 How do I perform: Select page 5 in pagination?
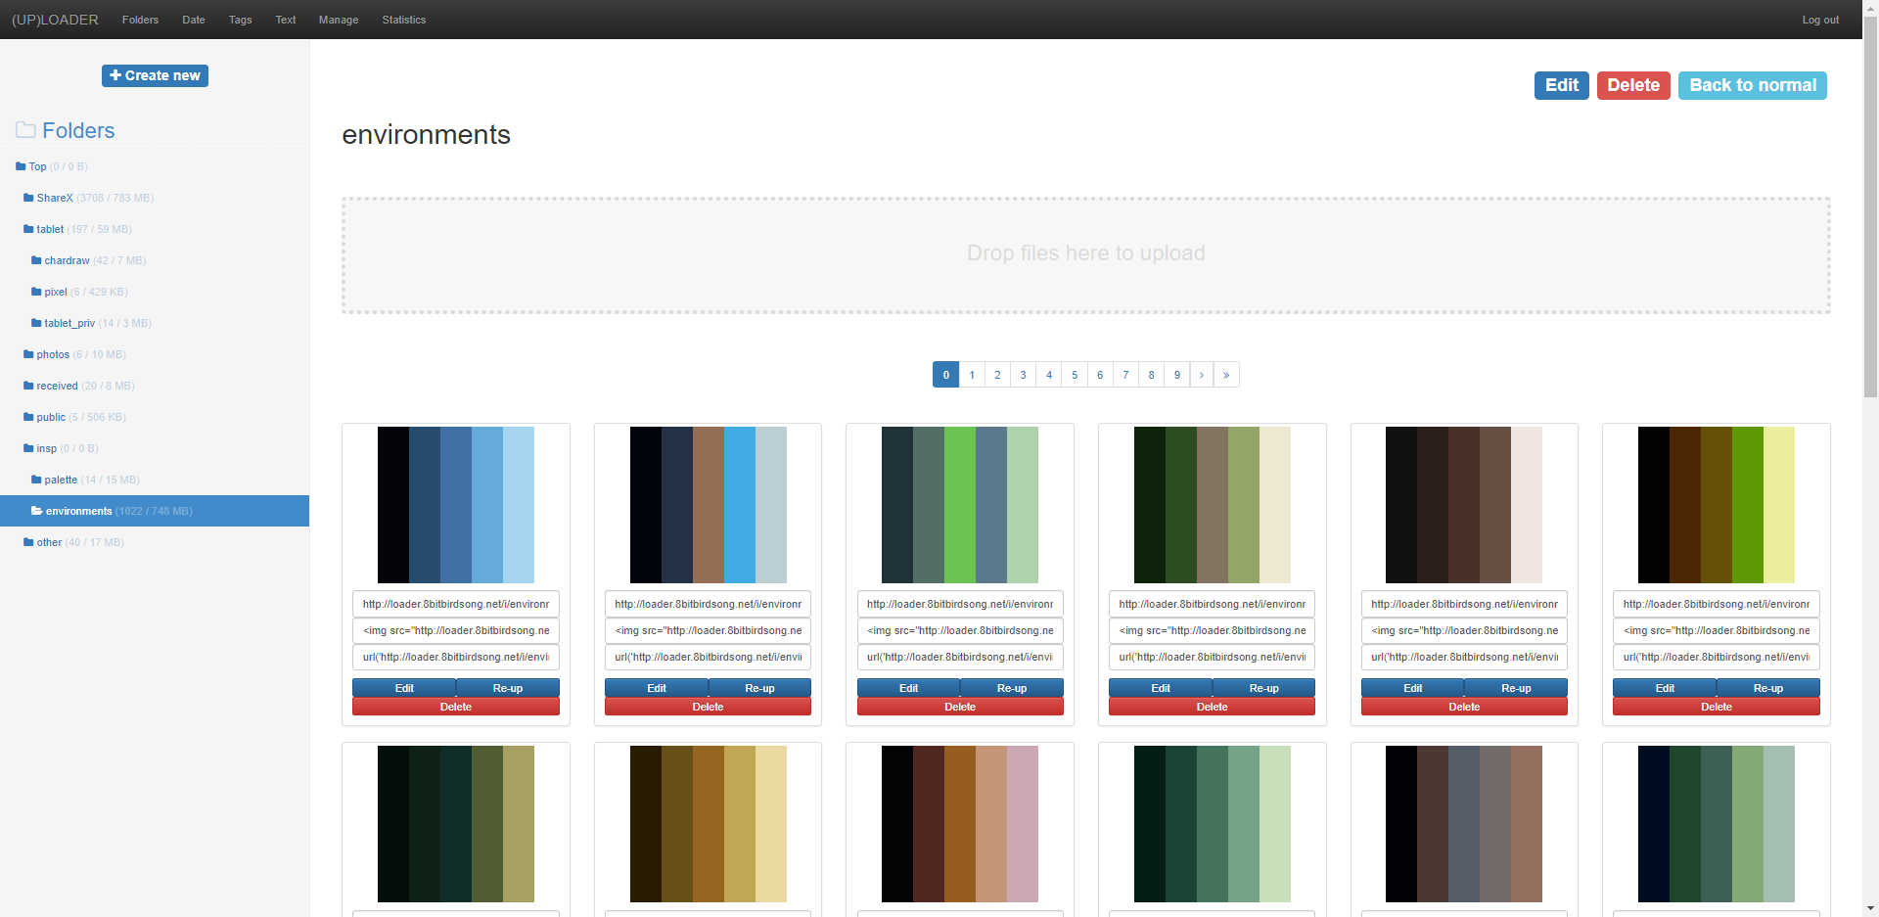tap(1075, 375)
